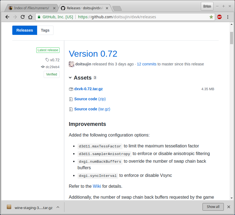Go to the home page icon
235x215 pixels.
click(30, 17)
